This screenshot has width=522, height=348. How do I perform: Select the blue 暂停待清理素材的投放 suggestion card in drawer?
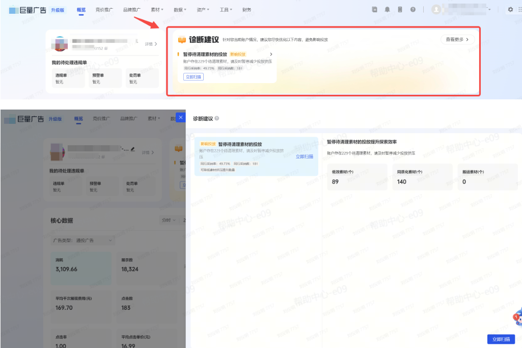(x=256, y=156)
